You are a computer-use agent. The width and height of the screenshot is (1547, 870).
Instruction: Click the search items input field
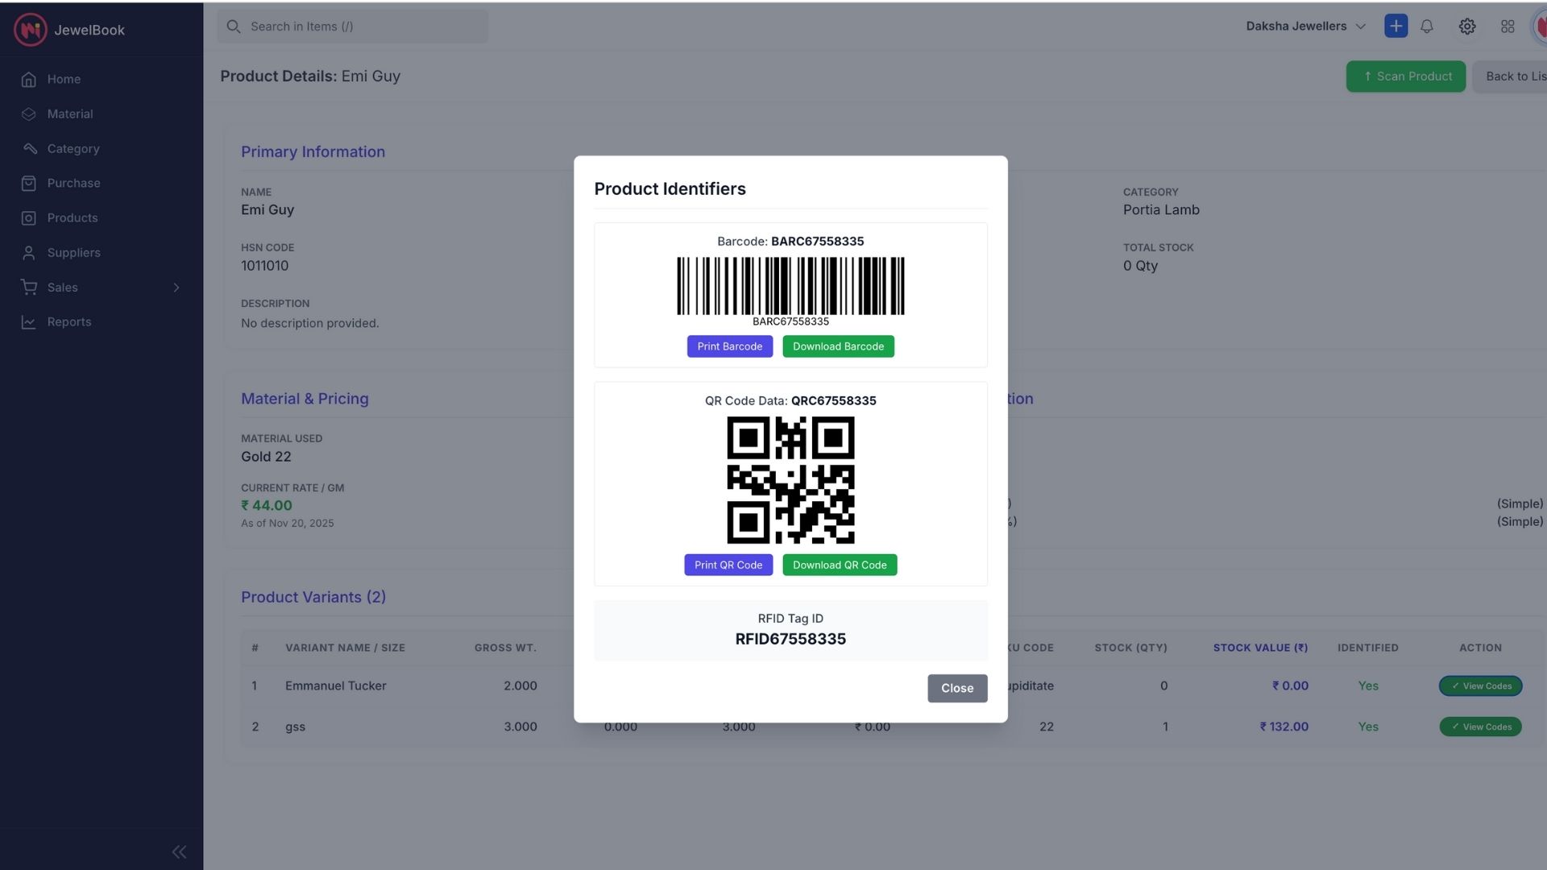(352, 26)
